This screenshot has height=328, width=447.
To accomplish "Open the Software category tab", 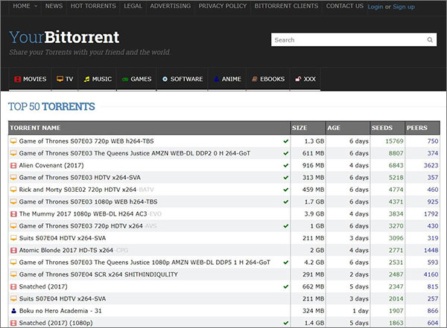I will [183, 79].
